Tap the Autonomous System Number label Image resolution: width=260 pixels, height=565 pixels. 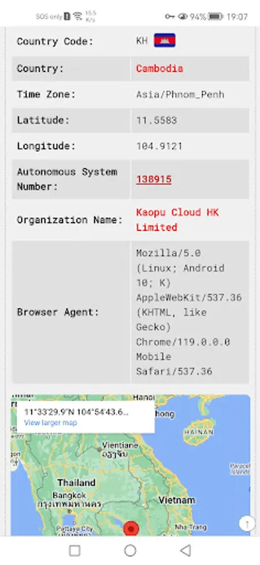coord(67,180)
